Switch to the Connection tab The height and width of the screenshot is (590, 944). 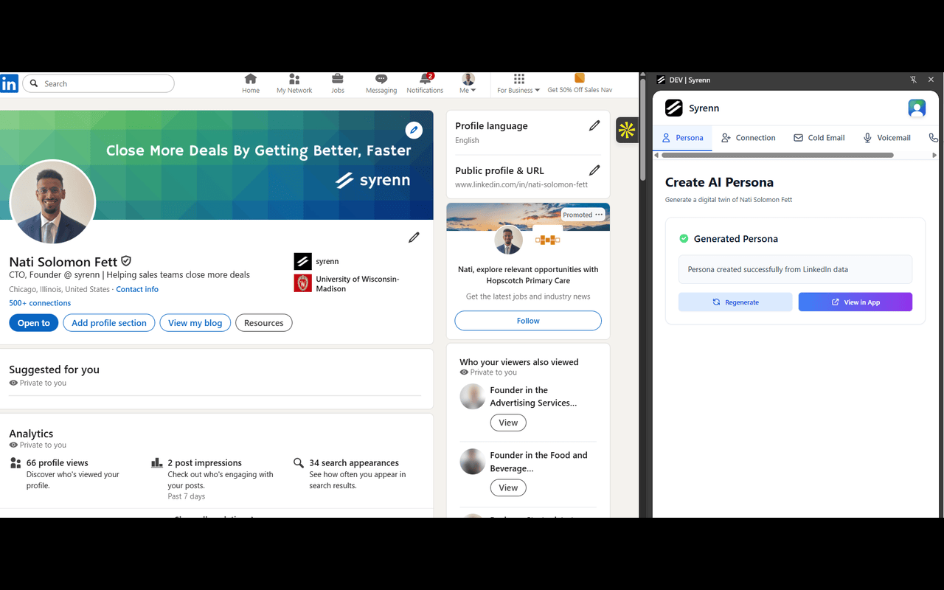pos(748,138)
